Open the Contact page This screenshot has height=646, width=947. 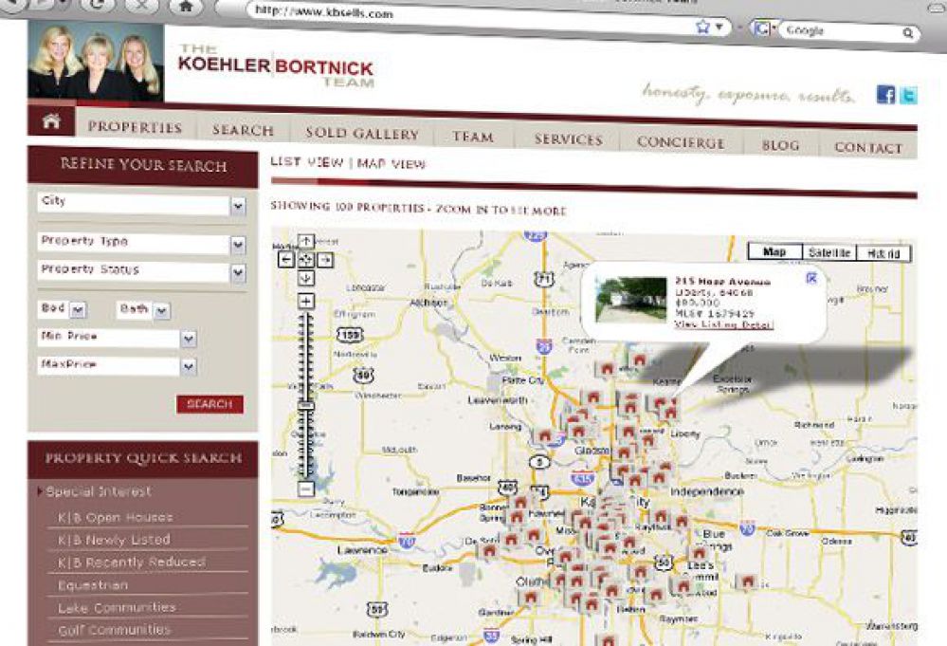868,147
